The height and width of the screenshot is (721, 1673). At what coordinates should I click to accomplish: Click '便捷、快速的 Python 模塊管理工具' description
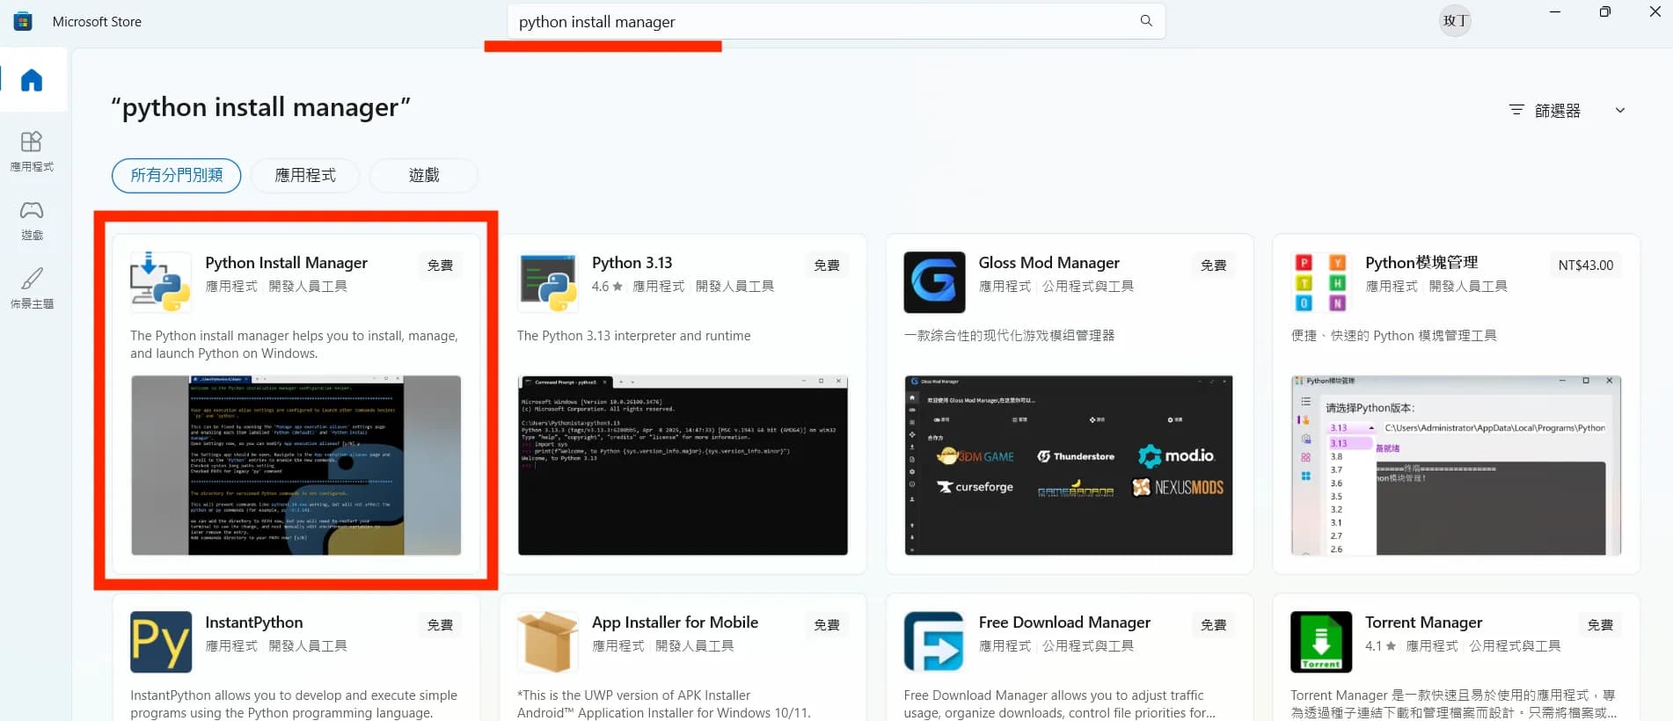coord(1393,336)
